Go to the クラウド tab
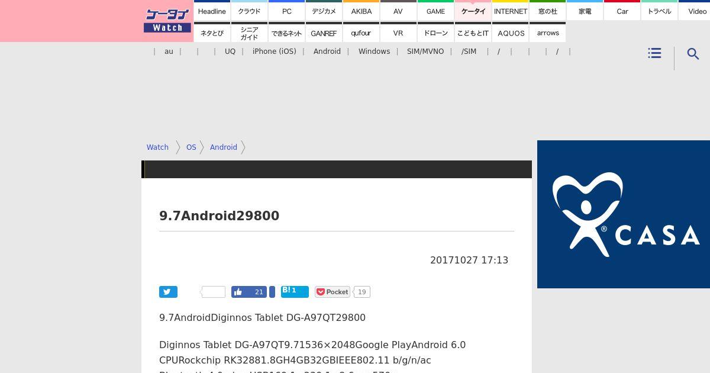This screenshot has width=710, height=373. (x=249, y=11)
